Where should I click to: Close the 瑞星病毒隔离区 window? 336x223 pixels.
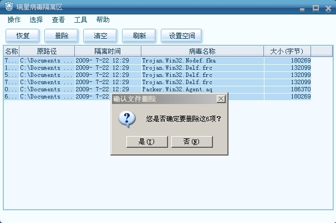(x=328, y=8)
